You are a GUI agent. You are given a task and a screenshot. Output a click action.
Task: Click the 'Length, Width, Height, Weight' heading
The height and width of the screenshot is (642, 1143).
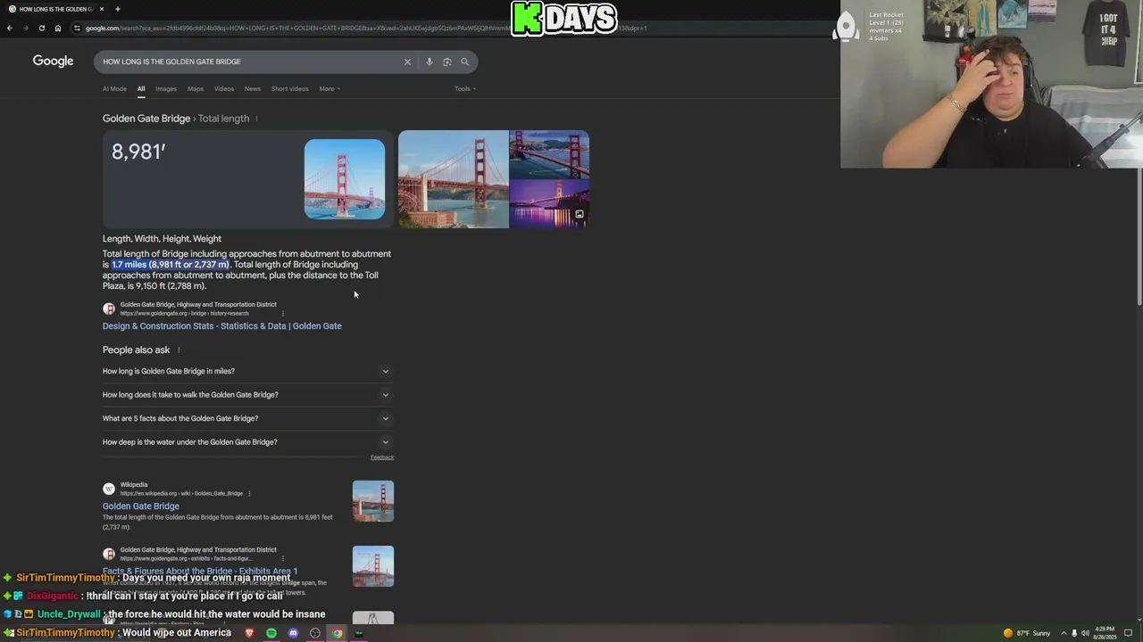[162, 239]
